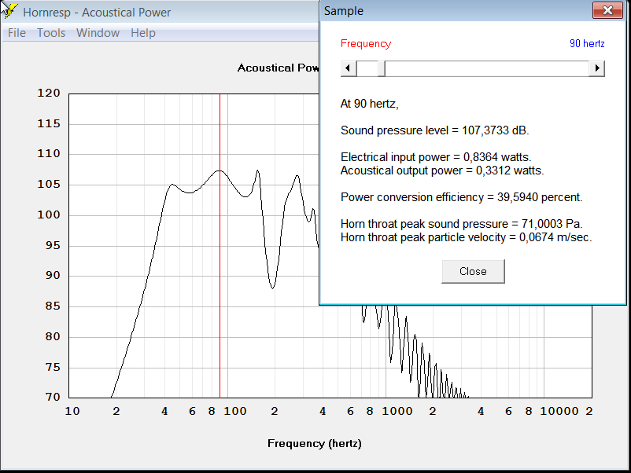The height and width of the screenshot is (473, 631).
Task: Click the blue 90 hertz value
Action: tap(587, 43)
